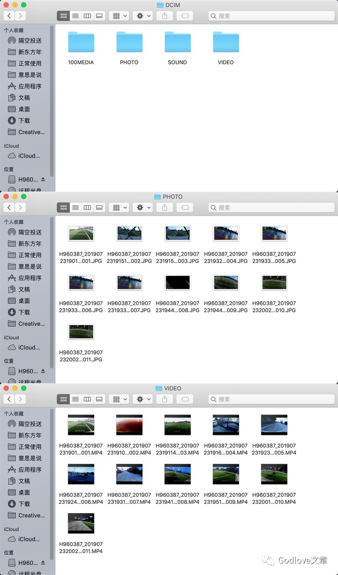This screenshot has height=575, width=338.
Task: Switch DCIM window to list view
Action: point(75,16)
